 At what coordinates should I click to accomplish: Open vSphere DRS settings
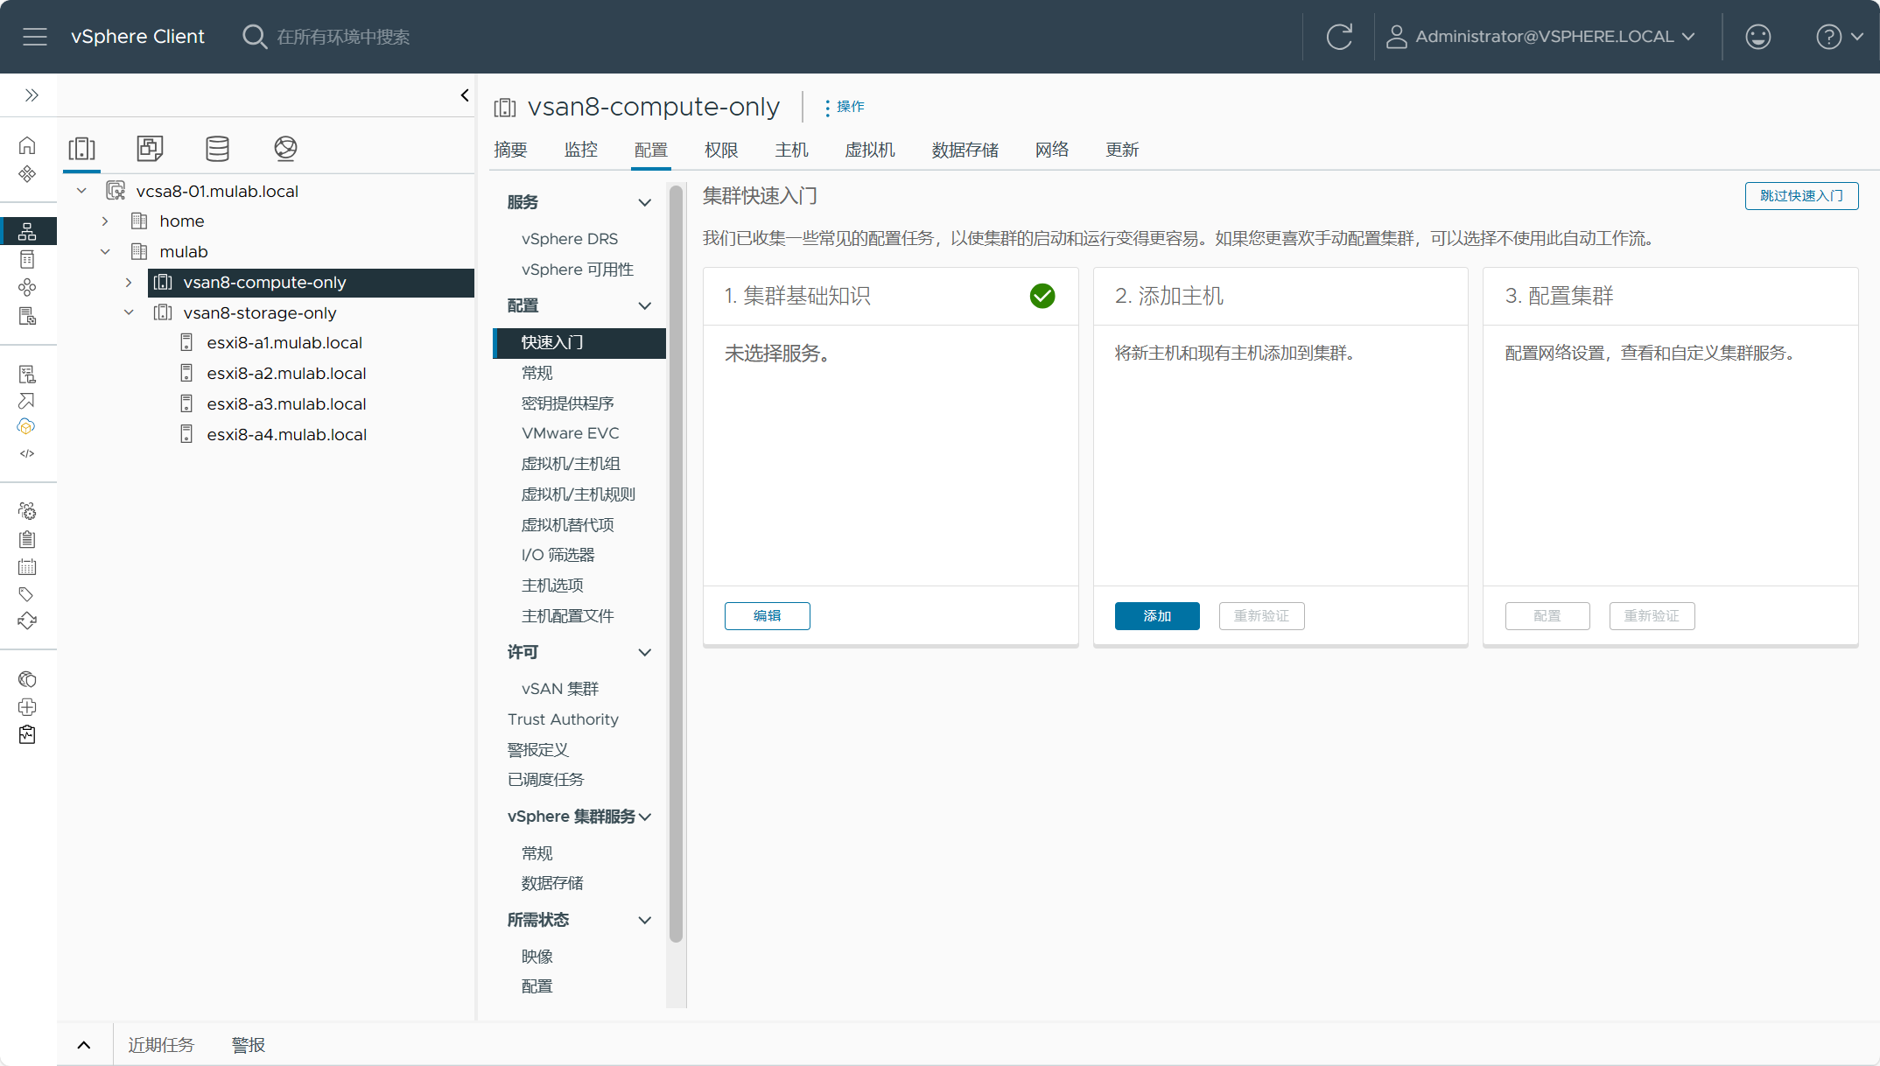[x=570, y=239]
